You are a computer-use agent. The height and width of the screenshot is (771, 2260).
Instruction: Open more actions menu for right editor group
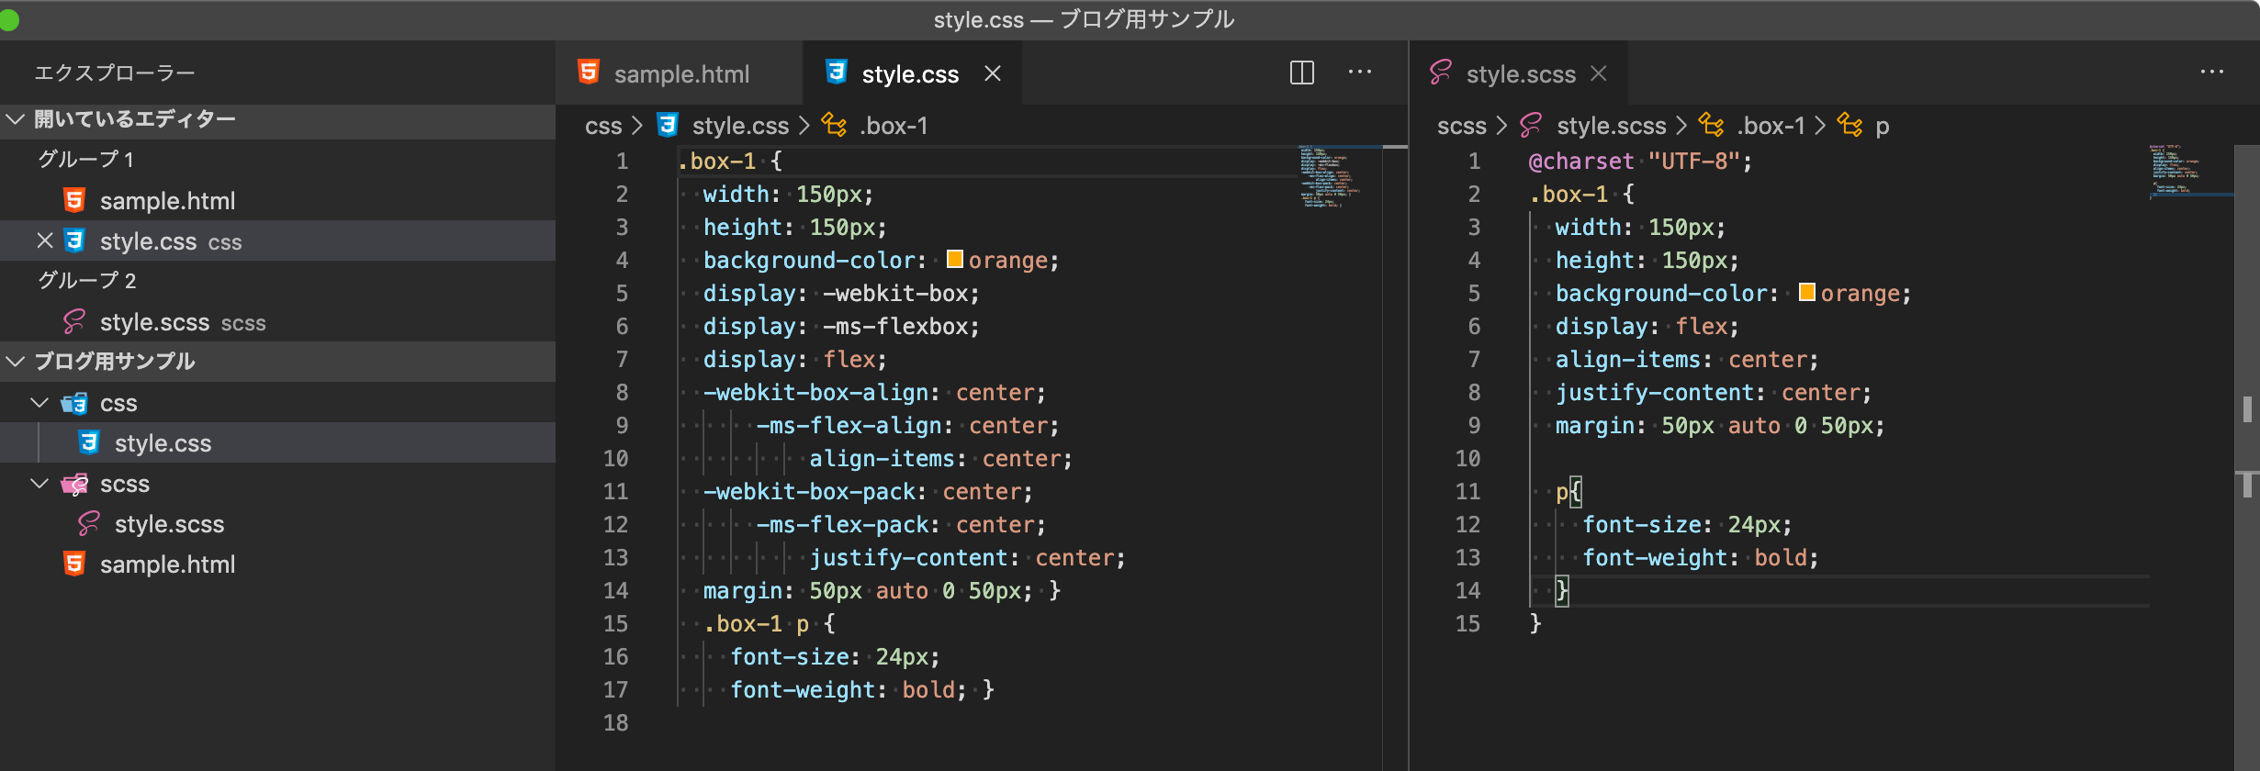pyautogui.click(x=2212, y=73)
